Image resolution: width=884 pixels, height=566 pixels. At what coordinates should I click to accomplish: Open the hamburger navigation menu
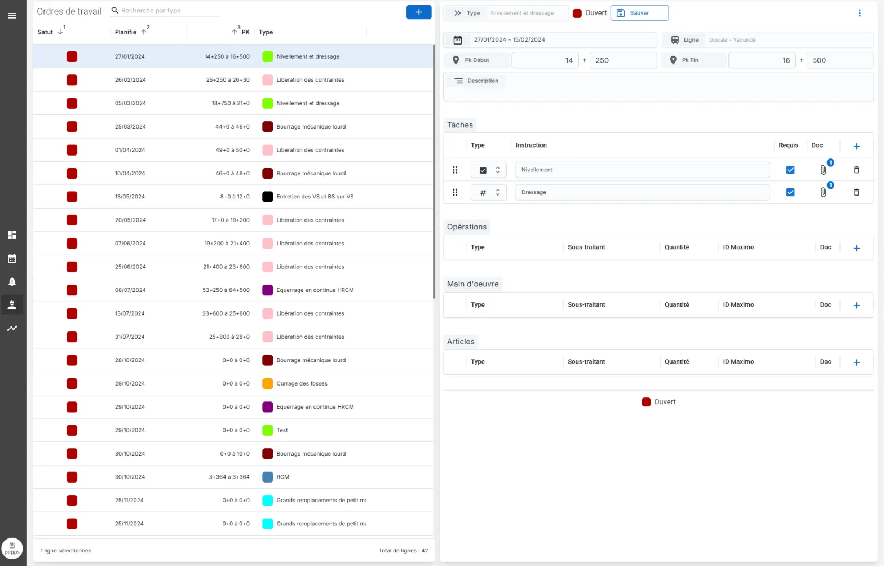coord(12,16)
